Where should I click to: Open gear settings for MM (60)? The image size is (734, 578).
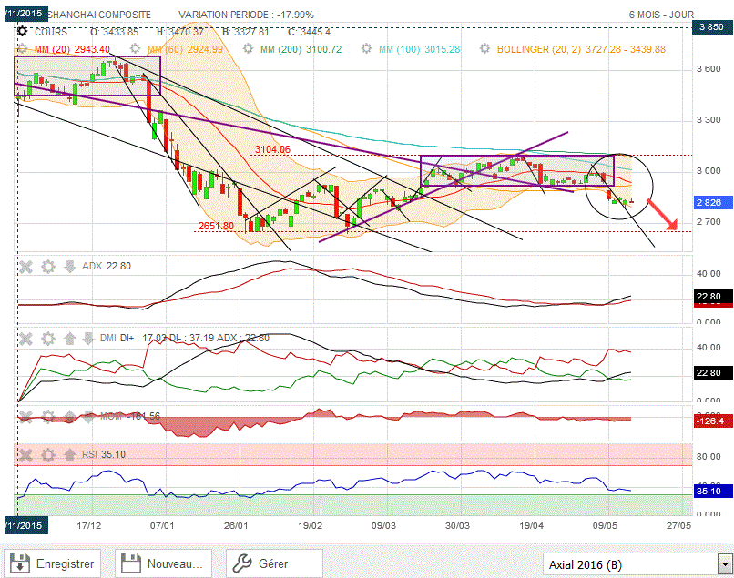(135, 48)
